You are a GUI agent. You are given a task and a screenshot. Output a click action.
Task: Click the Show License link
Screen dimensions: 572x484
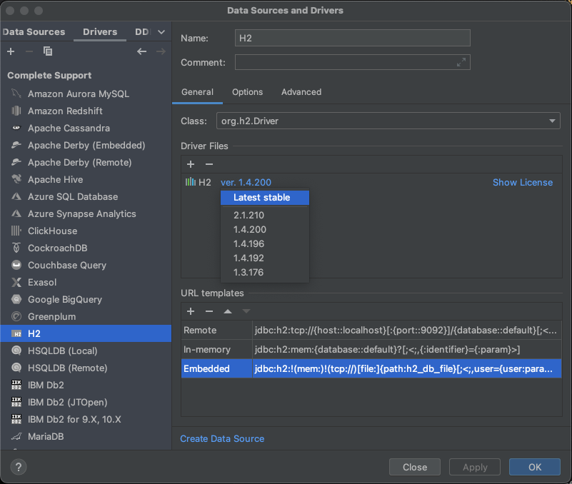click(x=522, y=182)
